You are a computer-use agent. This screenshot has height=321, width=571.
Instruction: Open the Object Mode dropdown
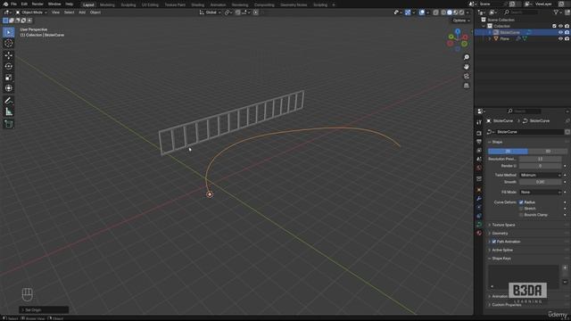click(31, 12)
